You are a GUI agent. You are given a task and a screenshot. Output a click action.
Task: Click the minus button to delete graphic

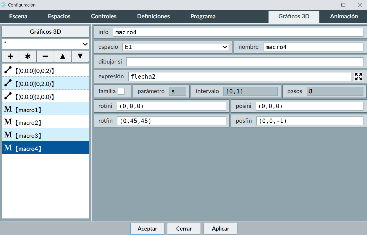45,56
